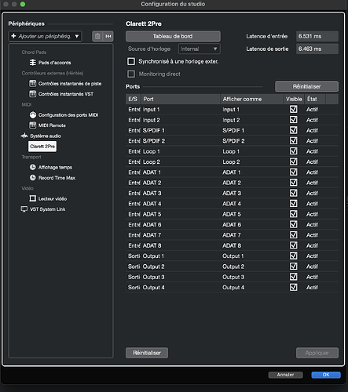Click the reset-to-start arrows icon beside trash

[x=108, y=36]
